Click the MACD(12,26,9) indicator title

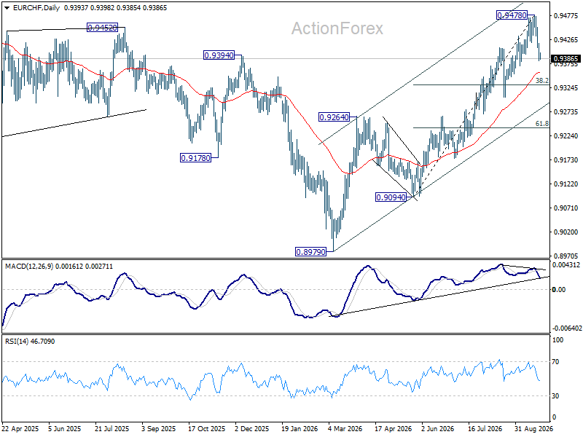(x=29, y=267)
